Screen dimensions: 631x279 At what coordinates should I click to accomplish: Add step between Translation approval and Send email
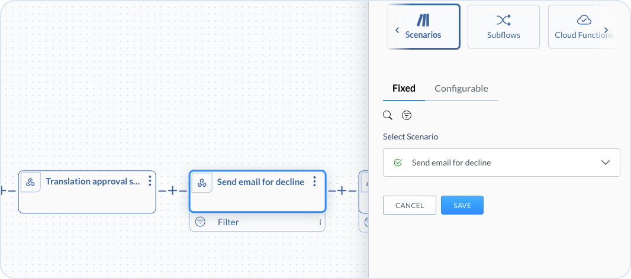pos(172,191)
